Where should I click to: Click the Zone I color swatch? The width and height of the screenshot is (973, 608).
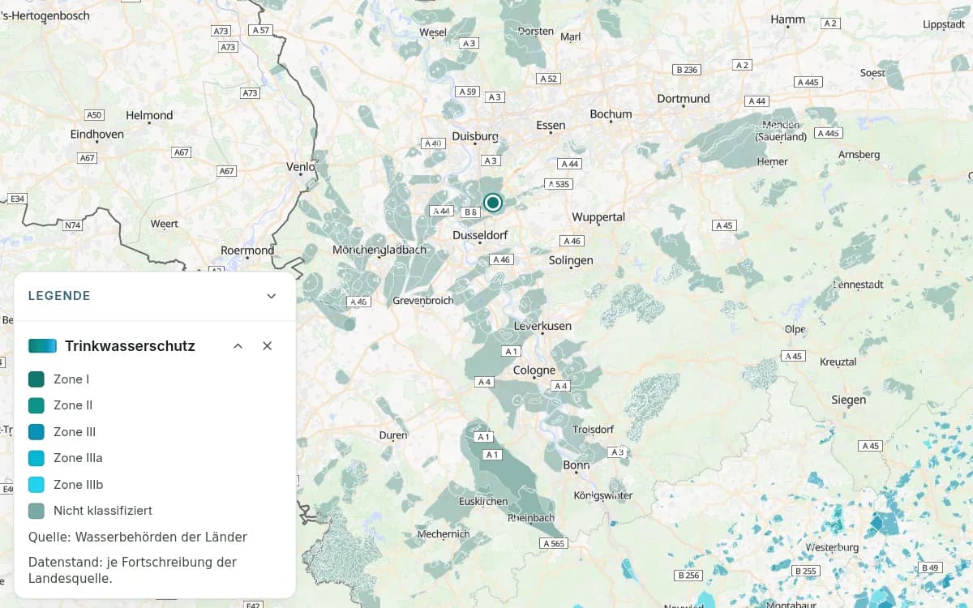click(x=36, y=379)
